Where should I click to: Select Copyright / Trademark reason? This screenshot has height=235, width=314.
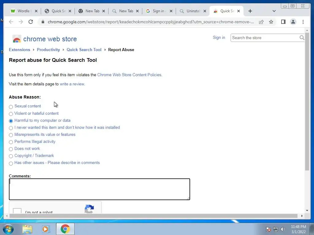point(11,156)
